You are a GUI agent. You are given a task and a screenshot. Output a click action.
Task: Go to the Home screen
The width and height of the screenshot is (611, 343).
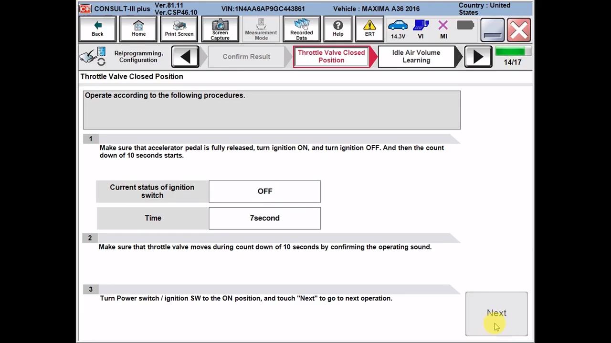pyautogui.click(x=138, y=29)
